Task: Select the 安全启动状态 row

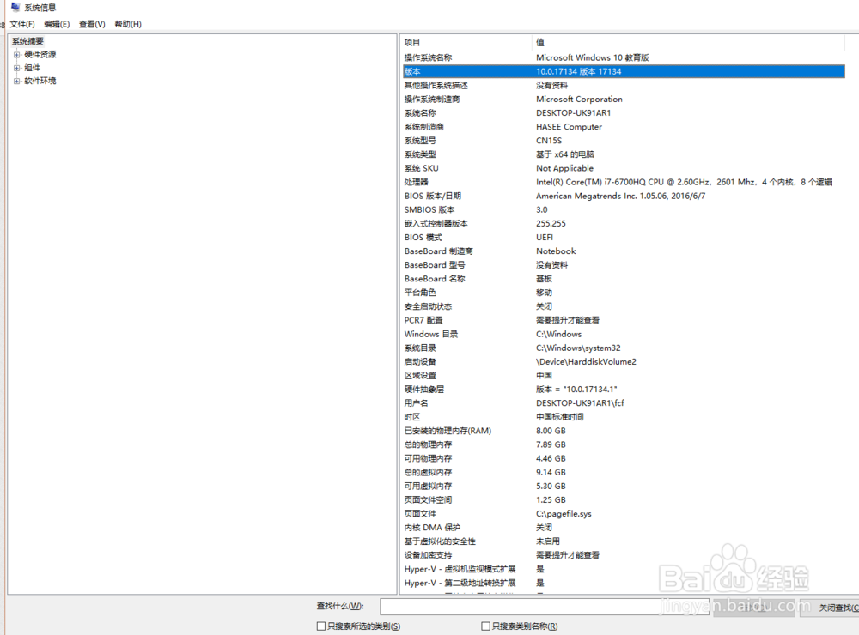Action: [624, 306]
